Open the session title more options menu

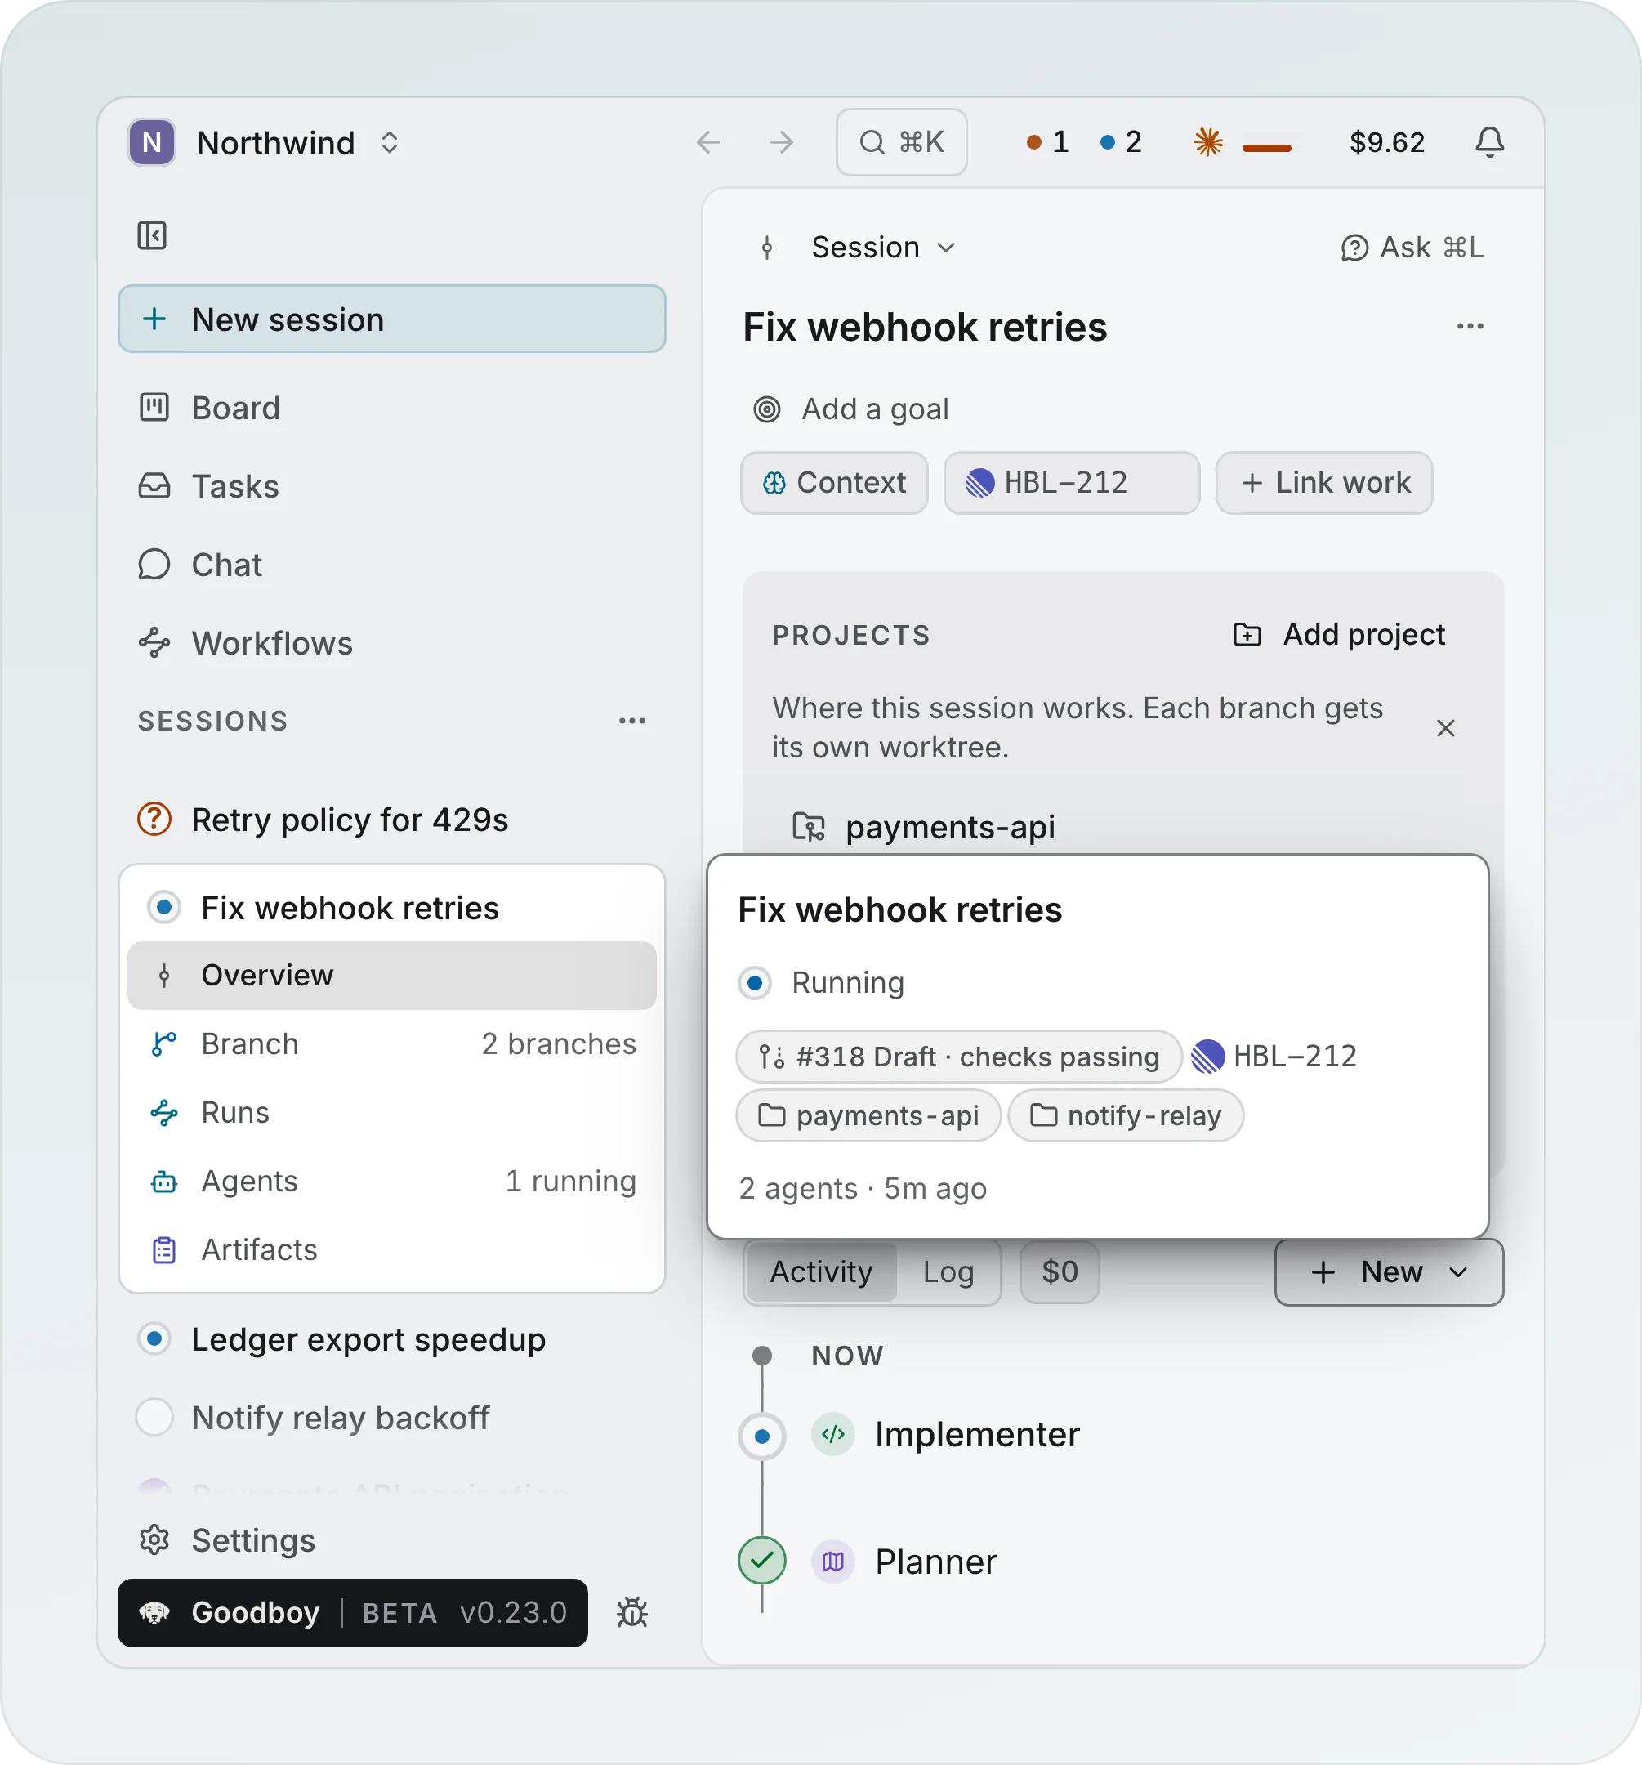(x=1470, y=327)
